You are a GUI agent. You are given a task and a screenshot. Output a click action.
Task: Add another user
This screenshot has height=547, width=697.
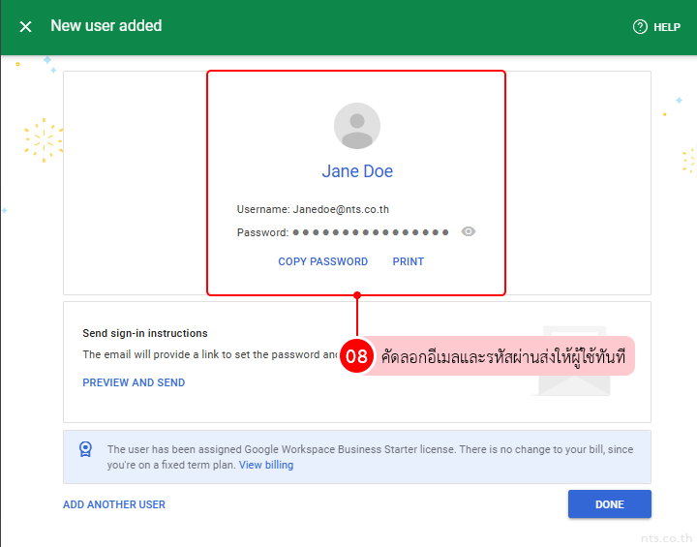114,504
